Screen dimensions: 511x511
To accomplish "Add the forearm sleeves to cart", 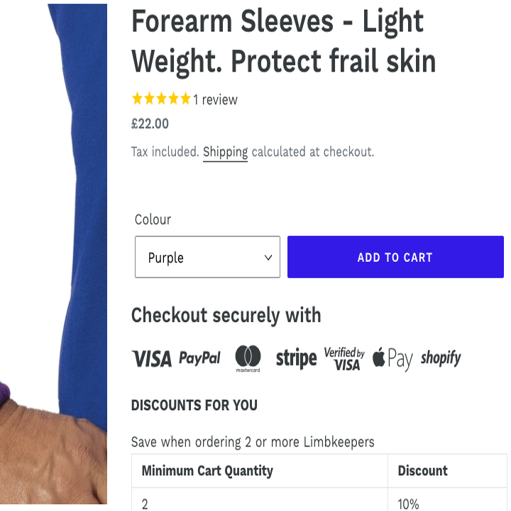I will click(395, 257).
